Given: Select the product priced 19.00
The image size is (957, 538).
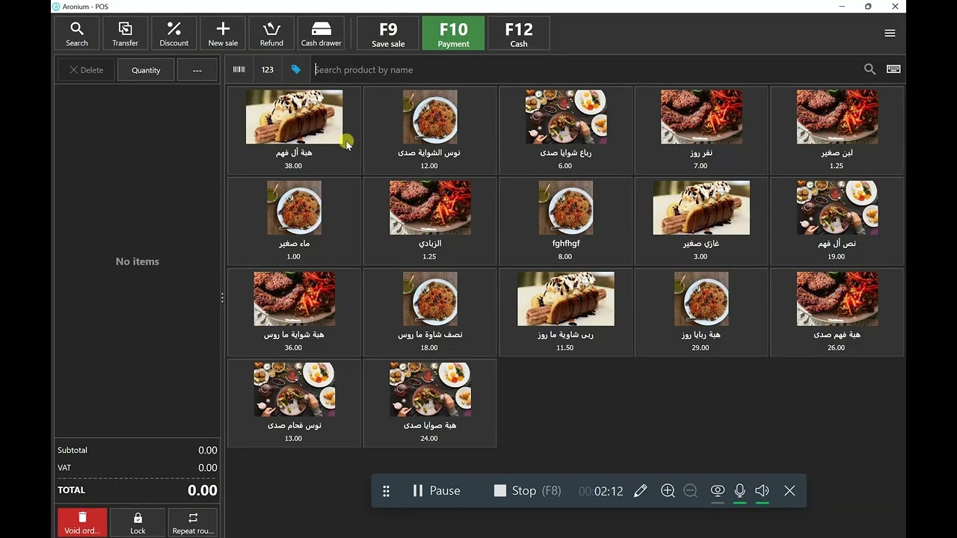Looking at the screenshot, I should 837,222.
